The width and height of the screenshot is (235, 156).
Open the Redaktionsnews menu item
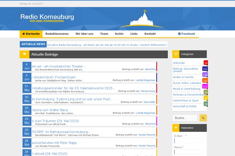[57, 34]
